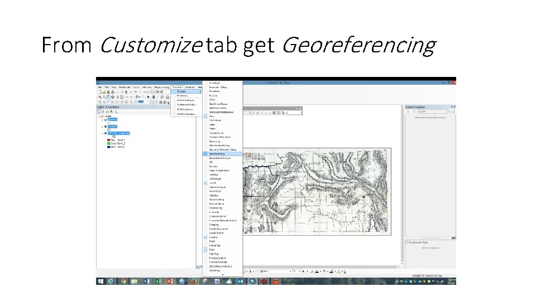Click the Windows Start button
The height and width of the screenshot is (301, 536).
(x=100, y=281)
